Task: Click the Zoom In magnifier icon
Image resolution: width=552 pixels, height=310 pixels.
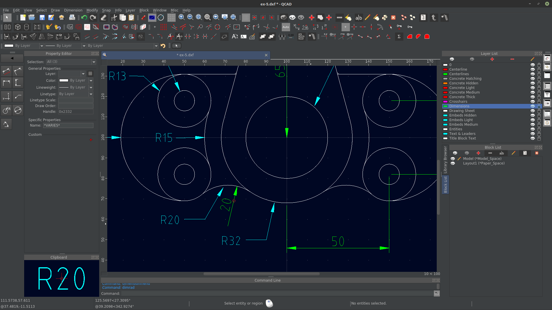Action: pyautogui.click(x=181, y=18)
